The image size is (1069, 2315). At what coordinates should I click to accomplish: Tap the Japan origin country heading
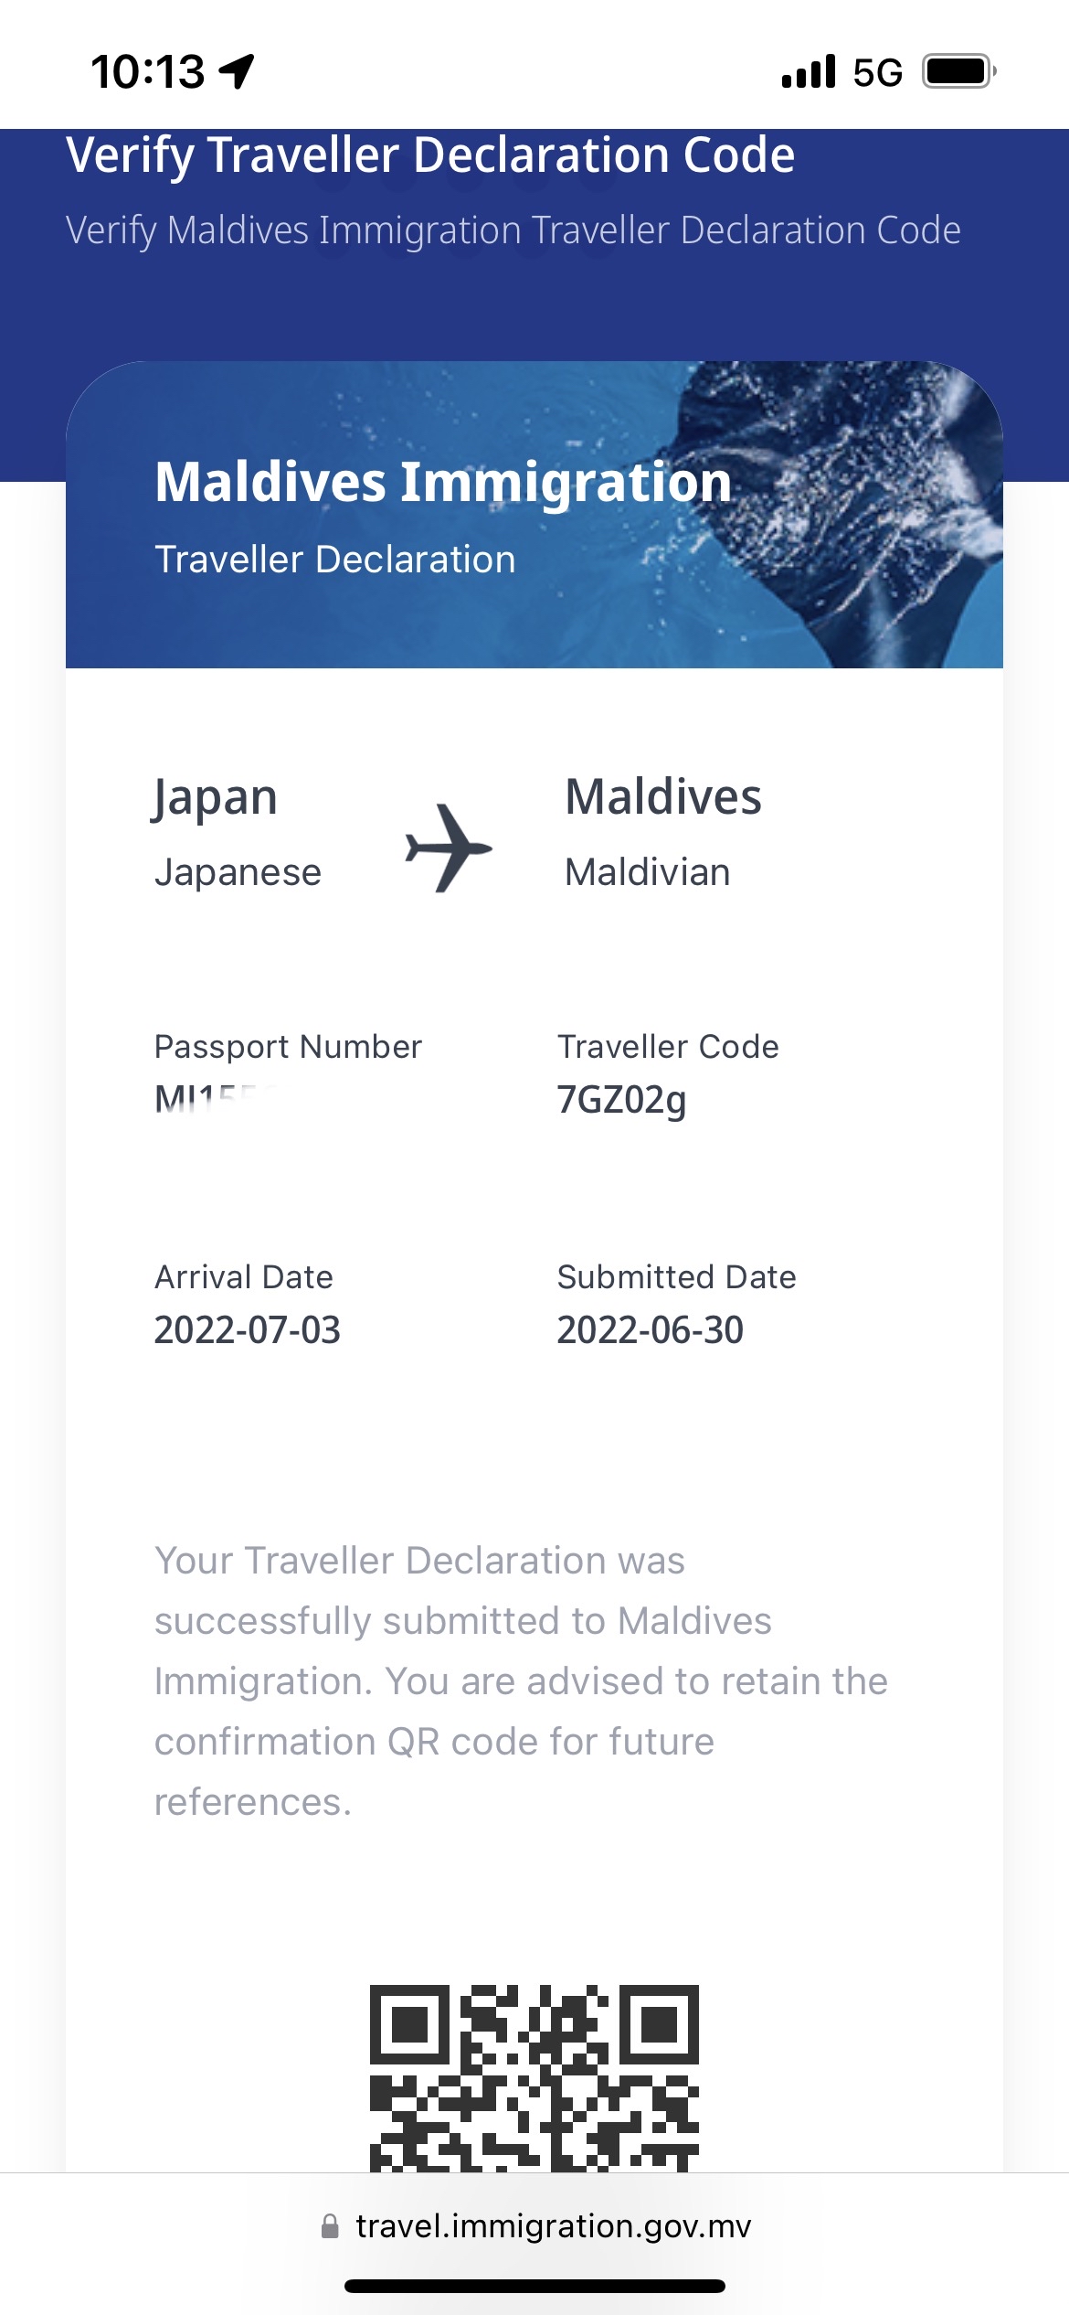[x=216, y=797]
